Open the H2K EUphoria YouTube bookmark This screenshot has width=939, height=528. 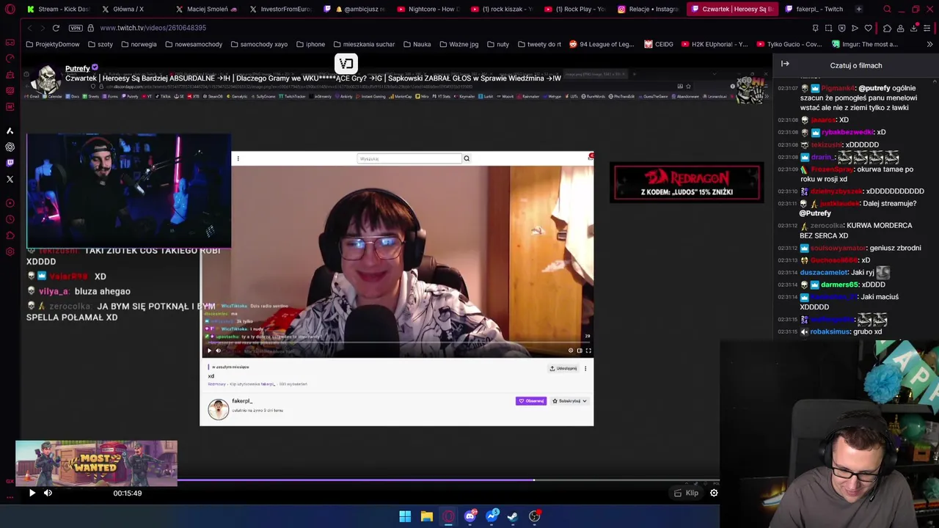coord(715,44)
